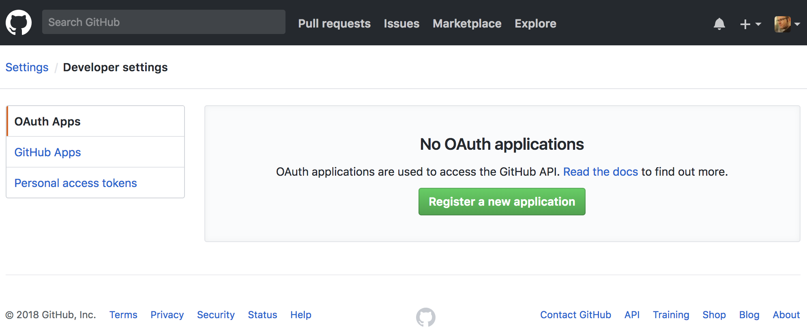Visit Contact GitHub in the footer
Viewport: 807px width, 336px height.
coord(575,315)
